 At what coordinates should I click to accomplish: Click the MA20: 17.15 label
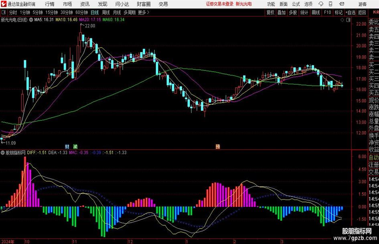point(90,20)
